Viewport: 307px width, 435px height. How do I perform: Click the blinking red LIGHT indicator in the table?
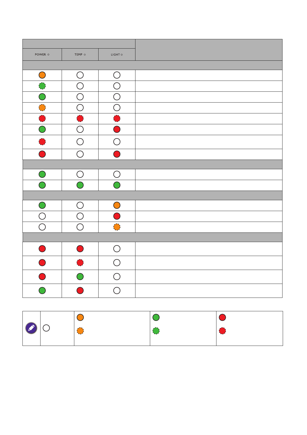click(117, 119)
